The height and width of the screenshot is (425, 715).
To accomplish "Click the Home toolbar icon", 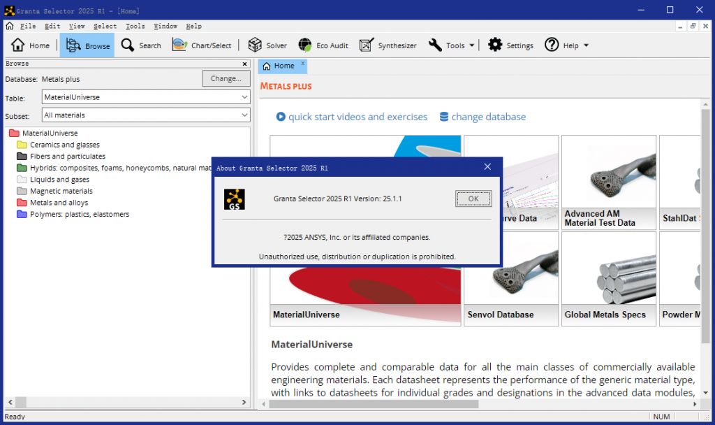I will tap(17, 45).
